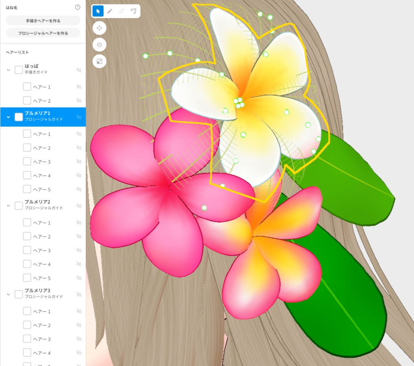
Task: Select the arrow selection tool
Action: [97, 11]
